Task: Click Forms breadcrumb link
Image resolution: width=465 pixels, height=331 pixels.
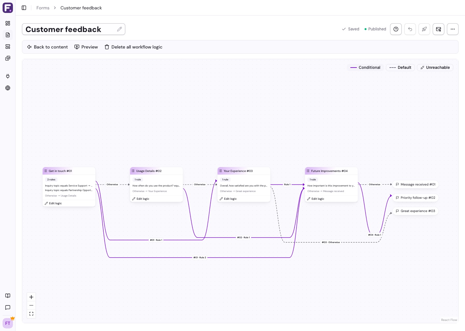Action: (x=43, y=8)
